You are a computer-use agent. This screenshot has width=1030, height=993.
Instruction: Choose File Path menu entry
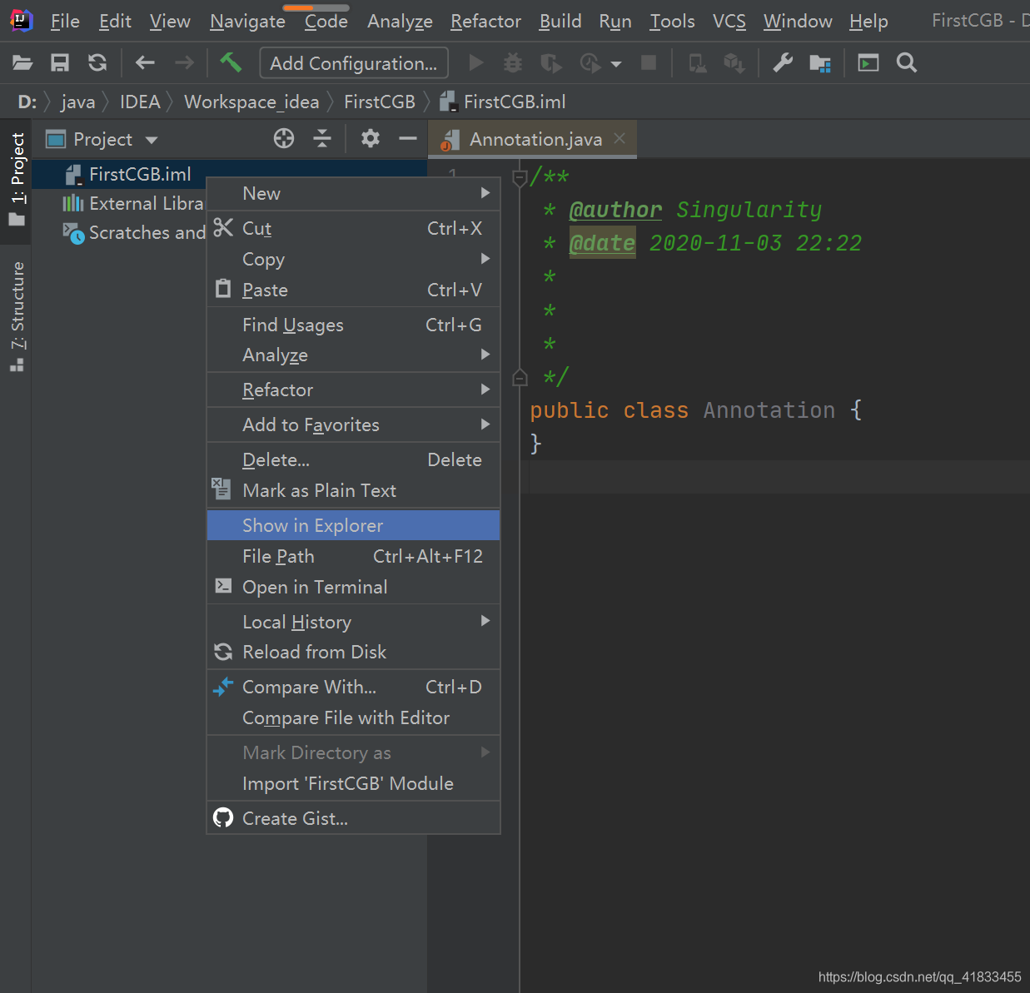point(353,556)
